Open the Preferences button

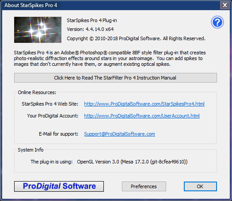point(144,186)
